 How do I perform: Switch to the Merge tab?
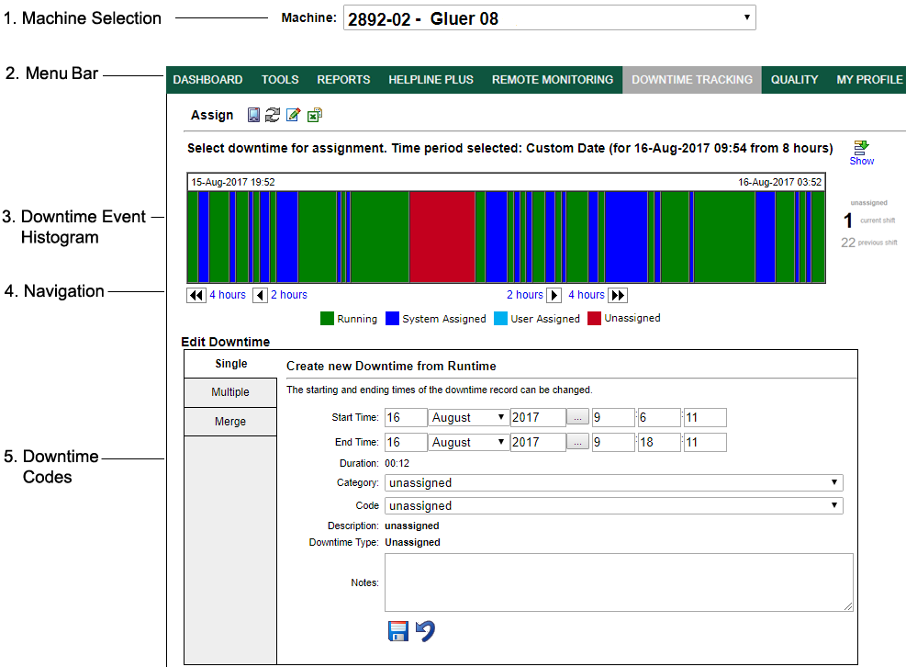pyautogui.click(x=230, y=422)
